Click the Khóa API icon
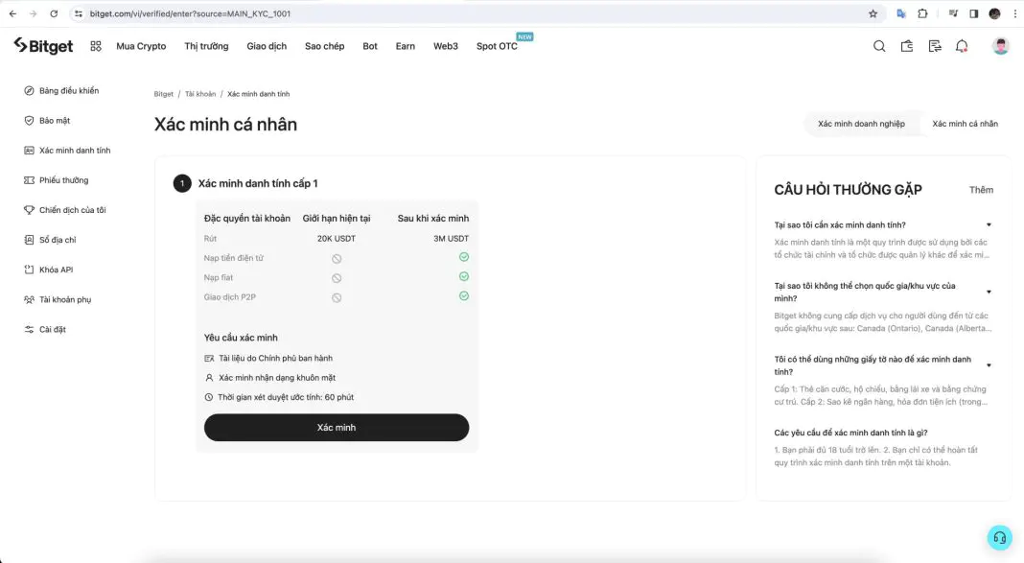This screenshot has width=1024, height=563. 29,270
